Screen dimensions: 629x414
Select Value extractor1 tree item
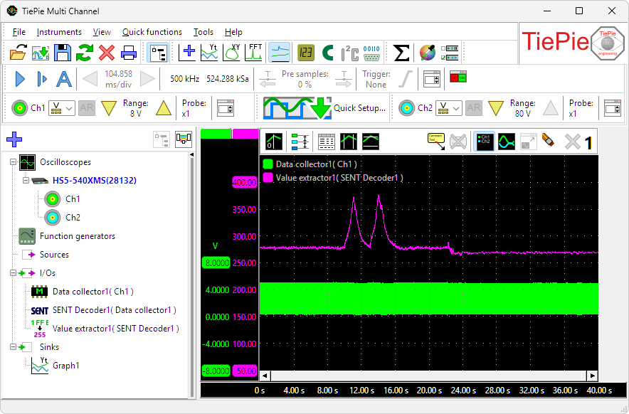coord(116,329)
